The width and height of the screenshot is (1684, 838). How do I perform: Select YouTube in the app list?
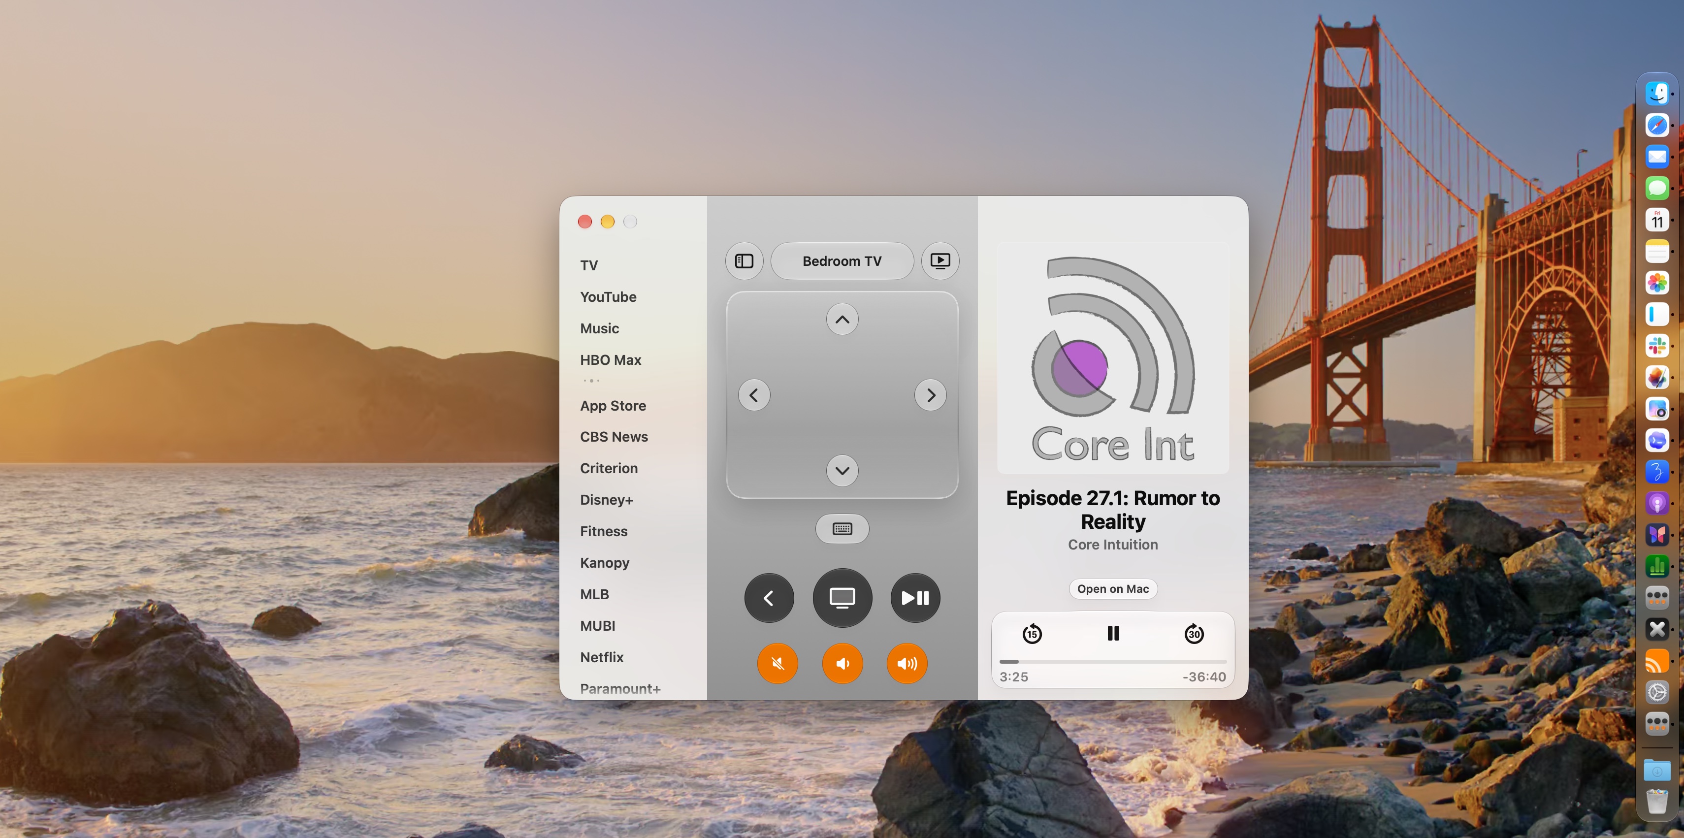608,297
